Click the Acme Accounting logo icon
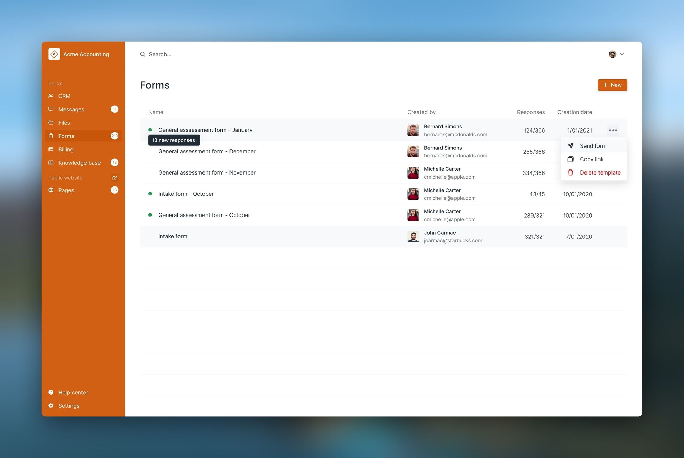The image size is (684, 458). point(54,54)
